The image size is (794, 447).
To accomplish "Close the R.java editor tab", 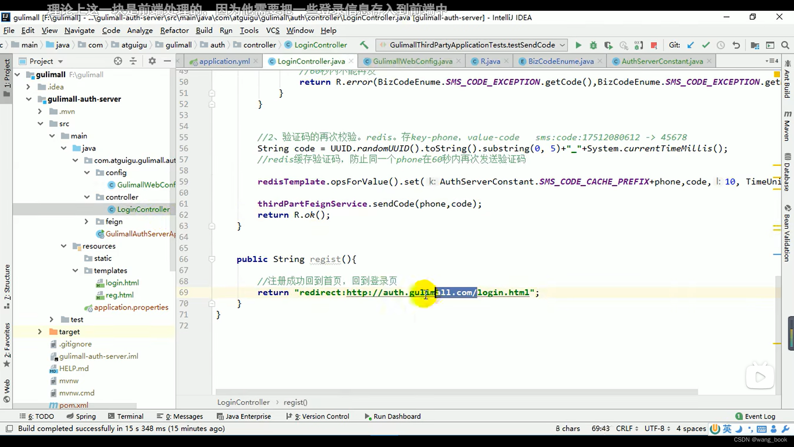I will tap(506, 61).
